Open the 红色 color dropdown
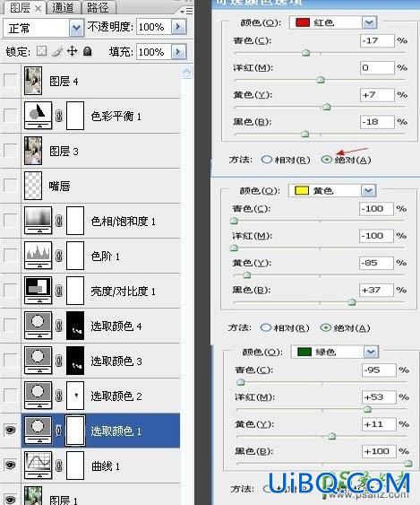 coord(369,22)
